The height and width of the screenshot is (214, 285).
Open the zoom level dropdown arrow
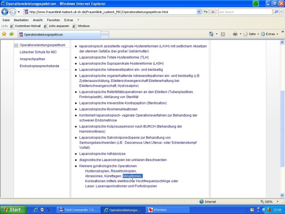pyautogui.click(x=278, y=202)
